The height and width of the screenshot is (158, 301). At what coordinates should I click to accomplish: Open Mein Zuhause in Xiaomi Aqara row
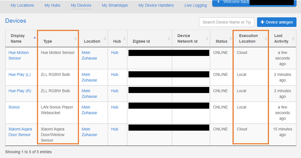click(89, 132)
